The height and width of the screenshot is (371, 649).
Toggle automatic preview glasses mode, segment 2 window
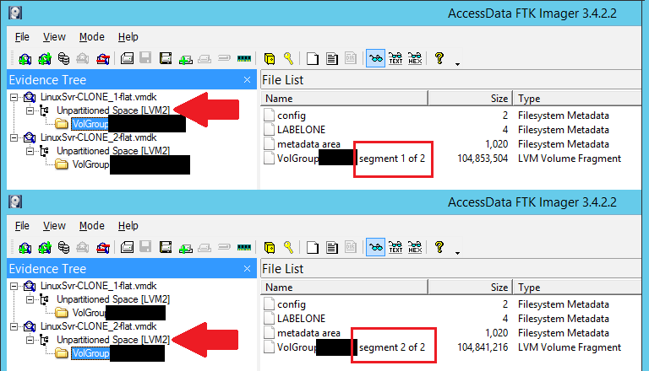[x=375, y=247]
